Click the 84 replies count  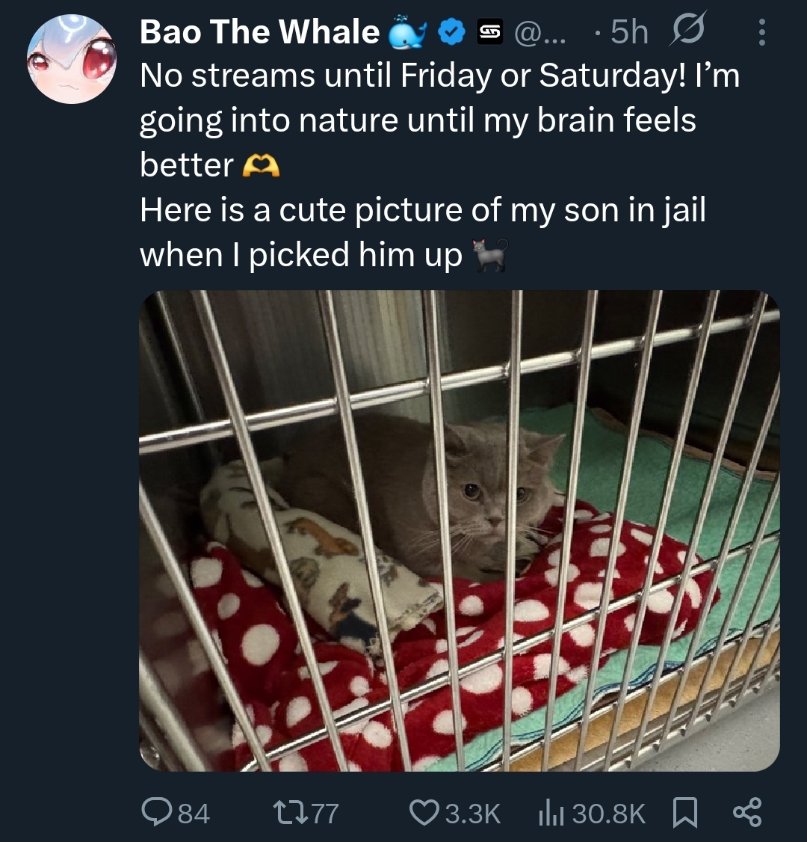194,813
